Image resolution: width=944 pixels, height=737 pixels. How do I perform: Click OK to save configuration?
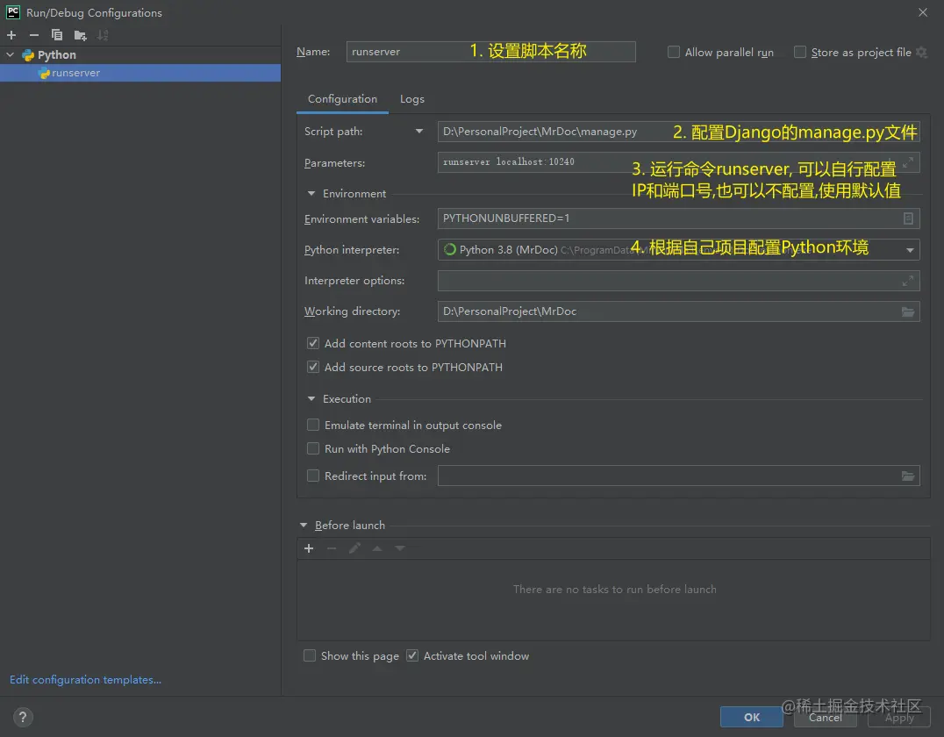(751, 717)
